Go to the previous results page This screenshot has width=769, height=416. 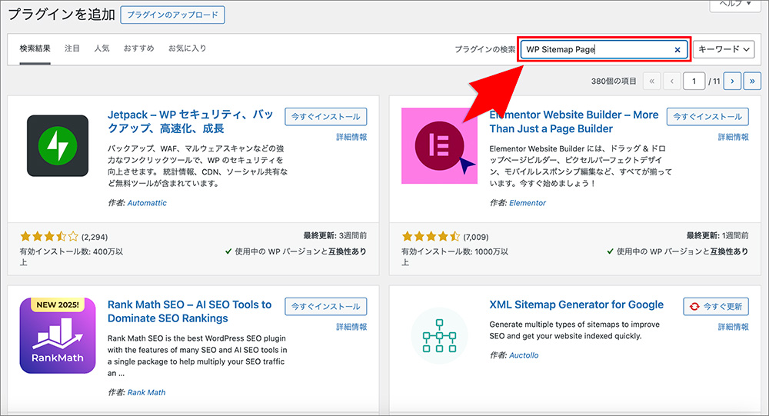pyautogui.click(x=672, y=81)
